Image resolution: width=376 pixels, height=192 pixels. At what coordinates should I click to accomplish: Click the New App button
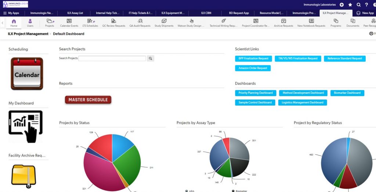[x=365, y=13]
